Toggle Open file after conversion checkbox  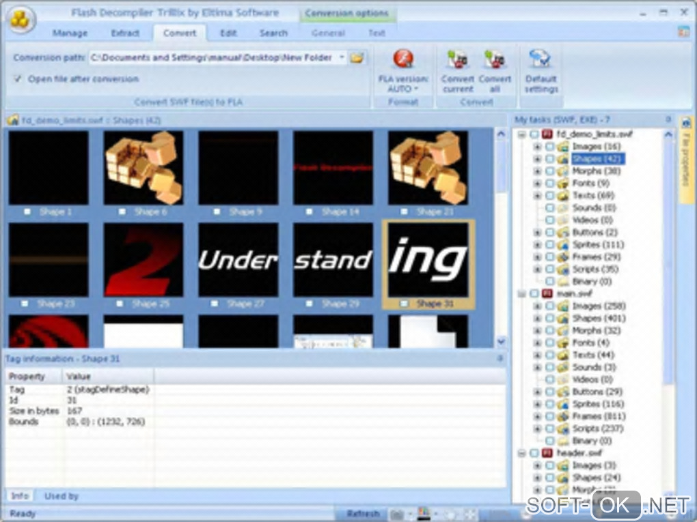click(x=18, y=79)
